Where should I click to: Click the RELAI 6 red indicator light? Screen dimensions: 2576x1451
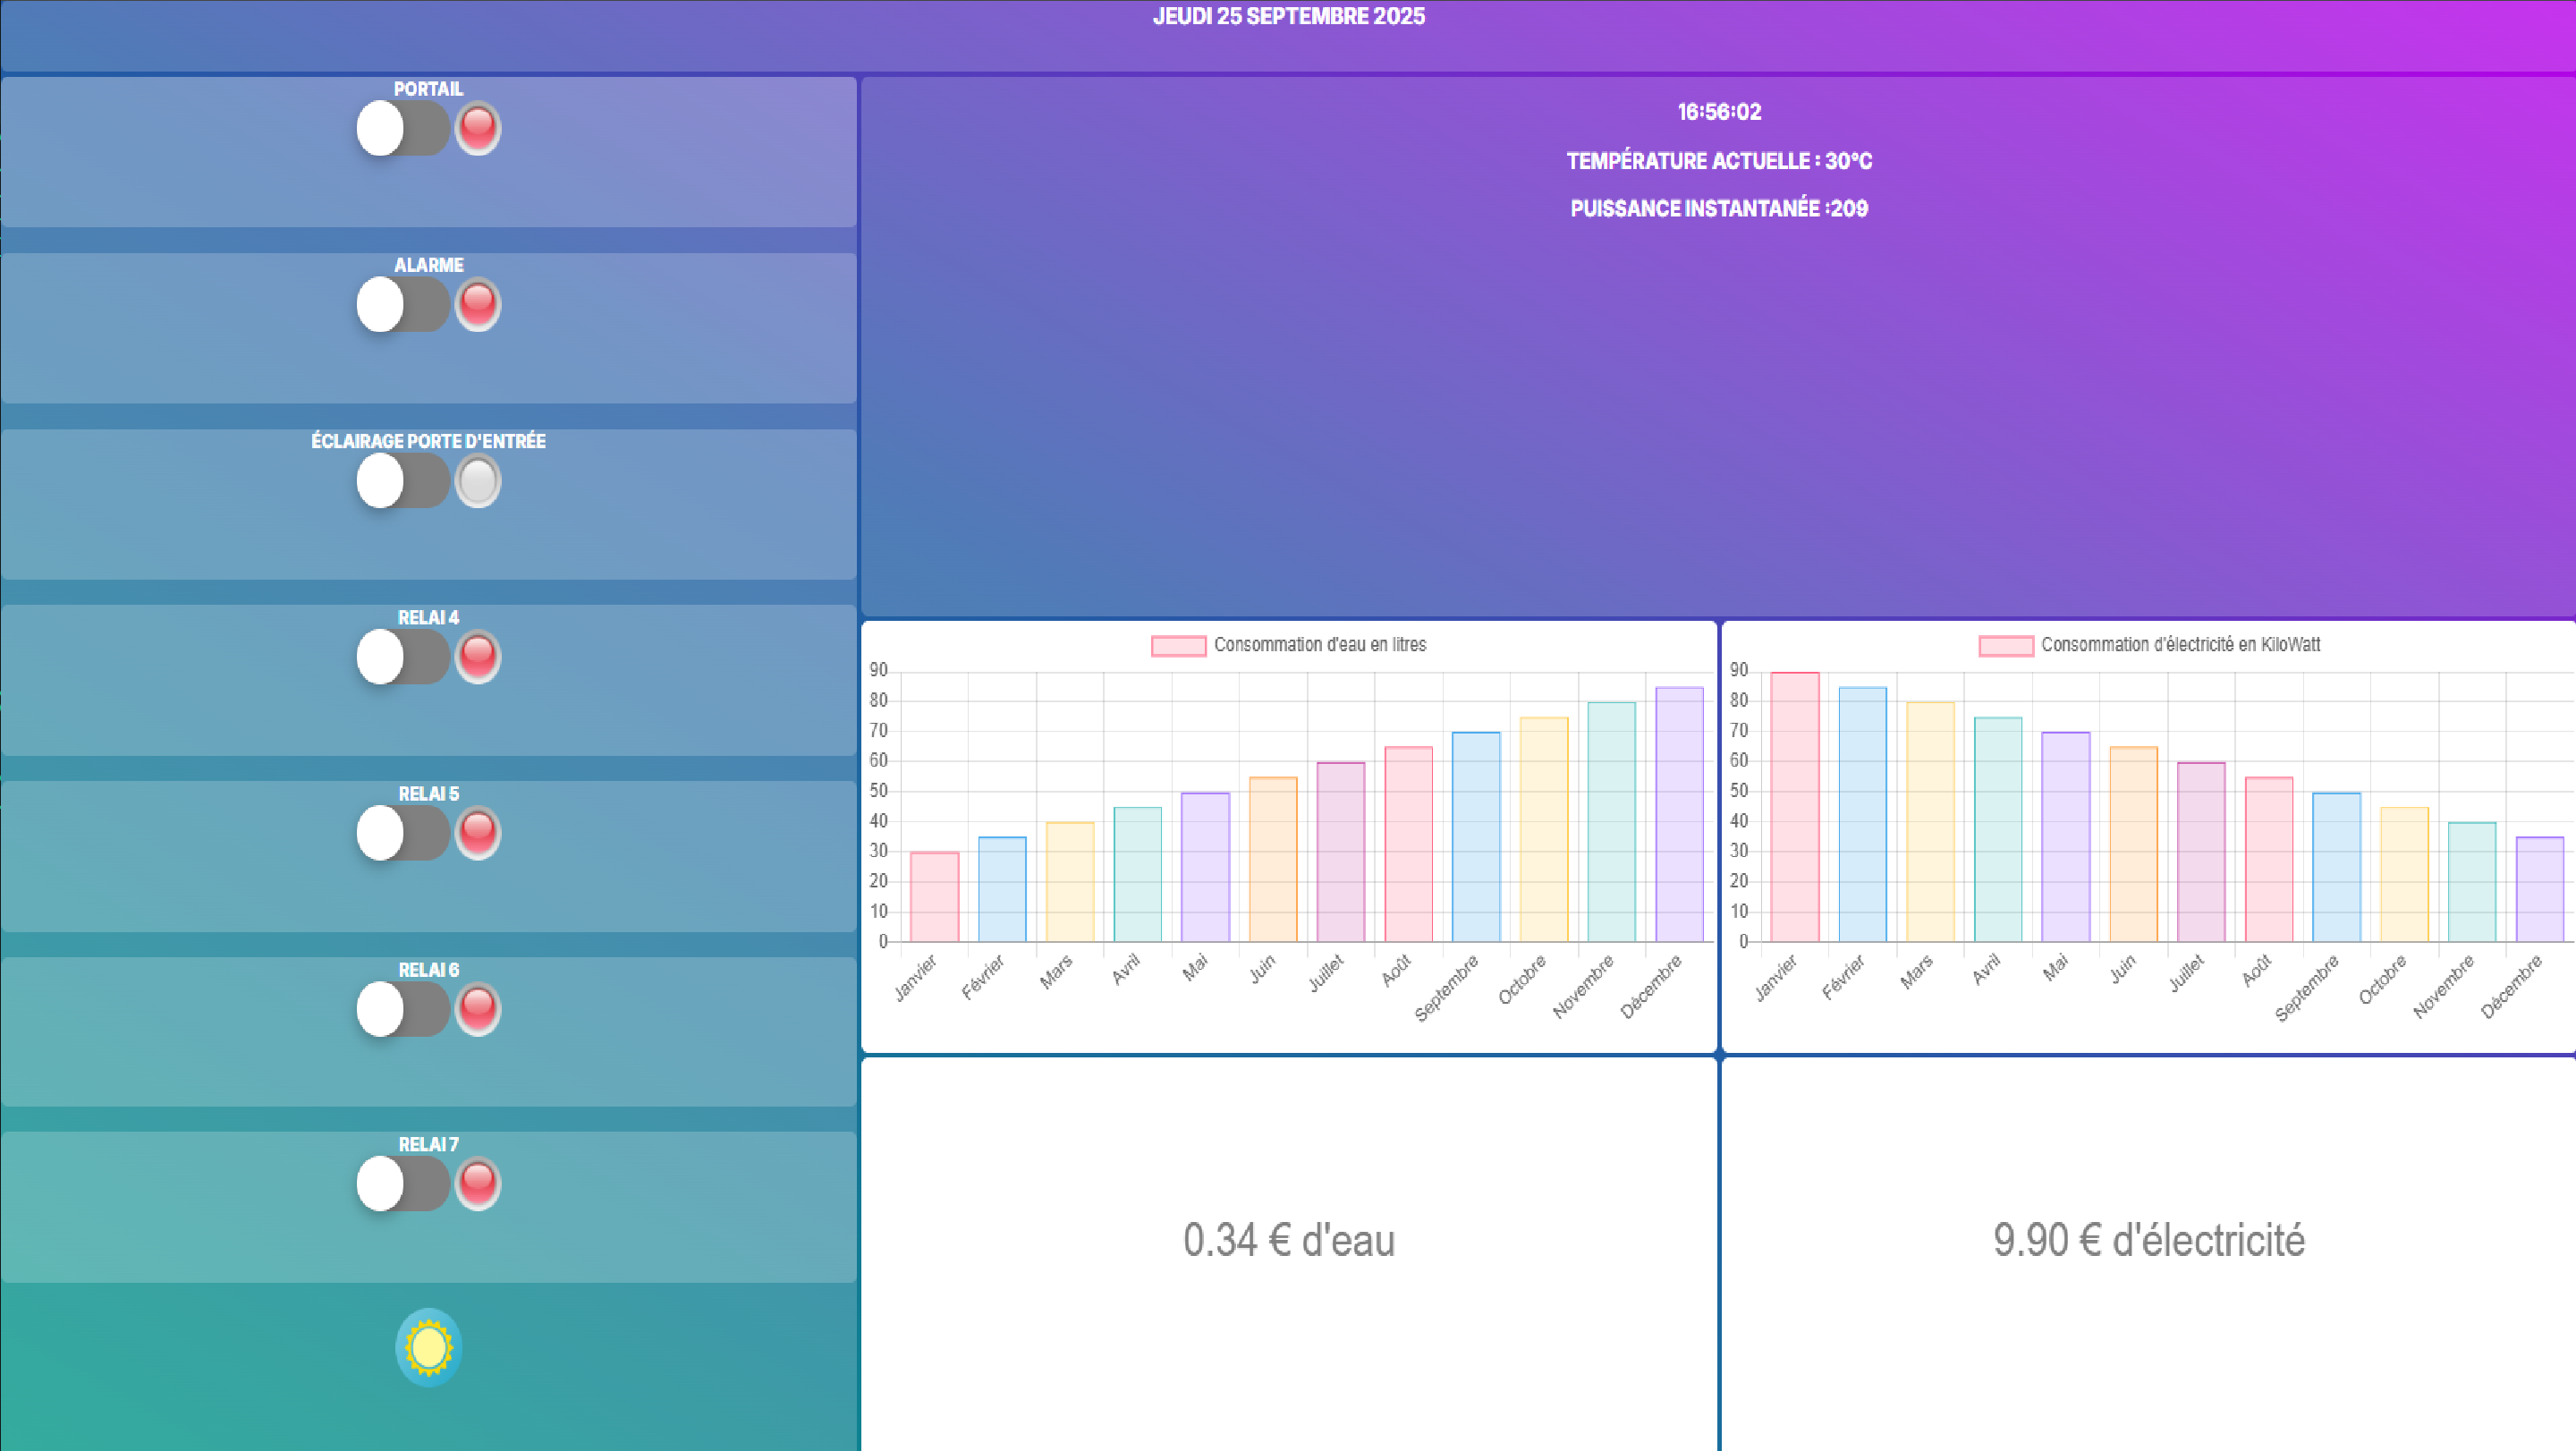coord(477,1009)
